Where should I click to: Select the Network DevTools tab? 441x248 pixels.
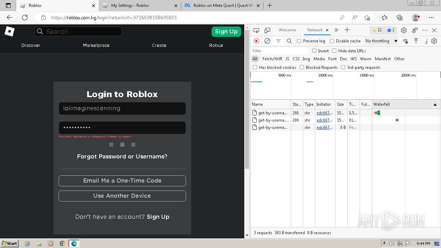point(315,30)
